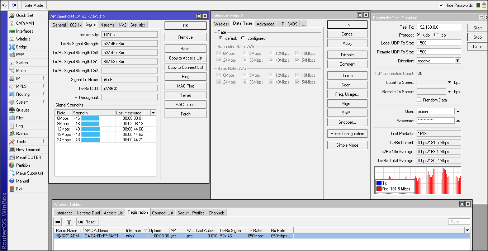Click red minus remove icon in Wireless Tables
Screen dimensions: 488x251
[58, 222]
